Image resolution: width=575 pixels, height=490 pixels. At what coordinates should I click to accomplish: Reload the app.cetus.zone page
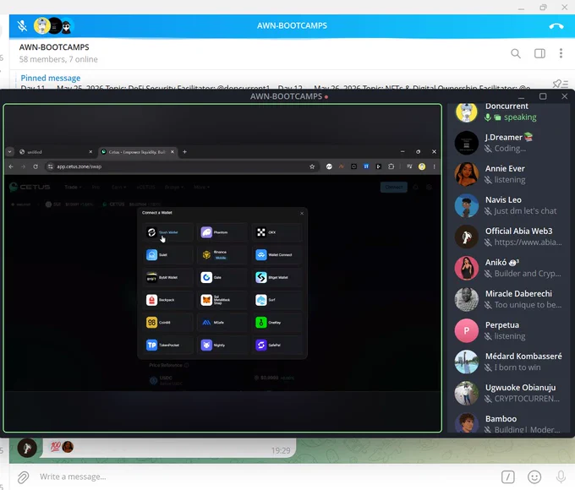[x=36, y=166]
